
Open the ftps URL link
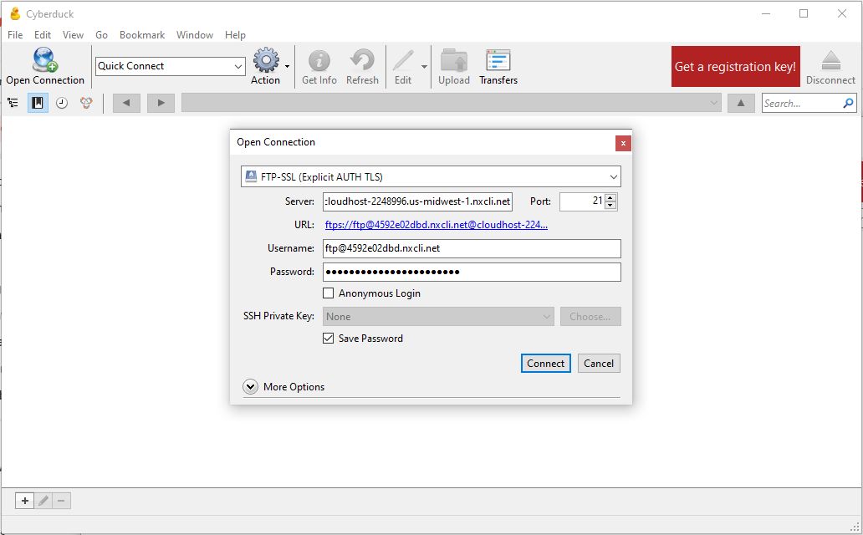point(437,225)
